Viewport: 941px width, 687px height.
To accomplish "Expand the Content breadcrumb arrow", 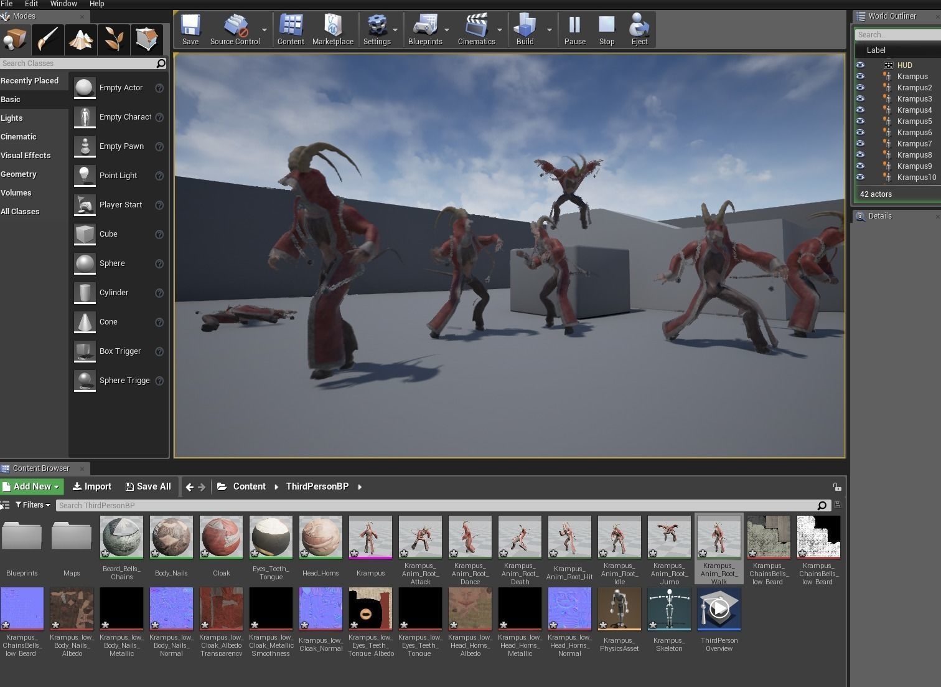I will (x=276, y=487).
